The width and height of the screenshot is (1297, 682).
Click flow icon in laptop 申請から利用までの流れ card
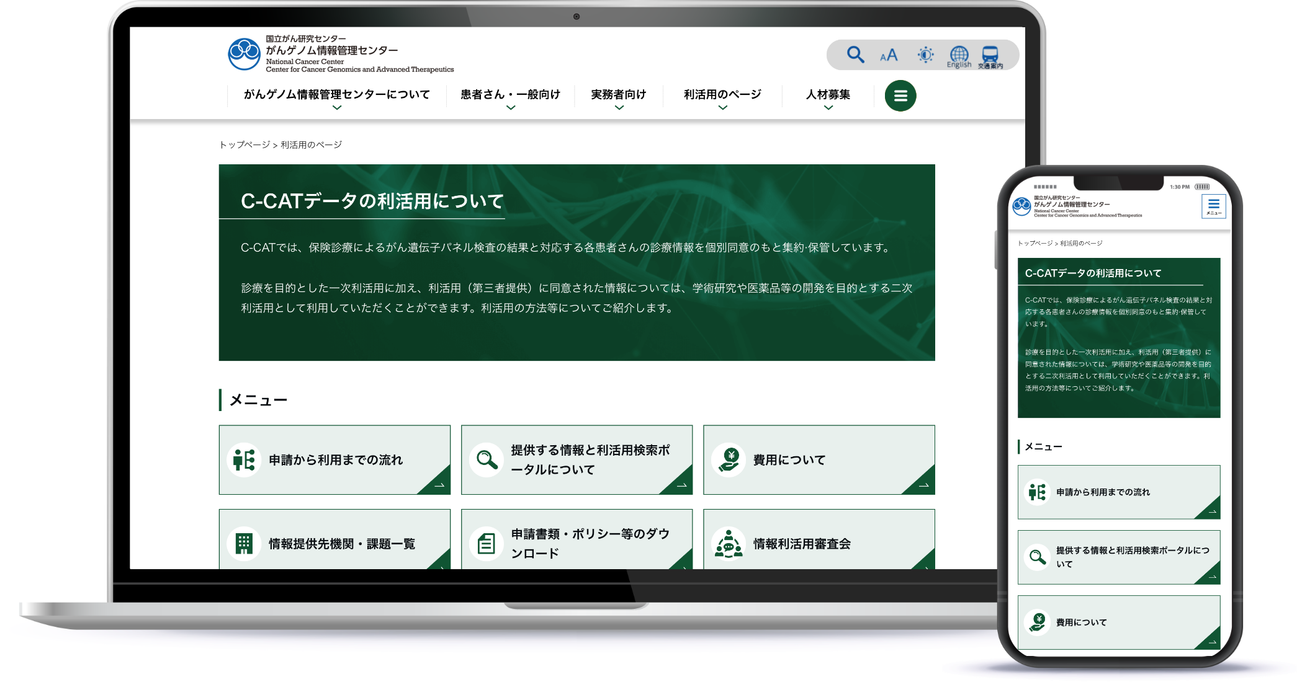244,459
